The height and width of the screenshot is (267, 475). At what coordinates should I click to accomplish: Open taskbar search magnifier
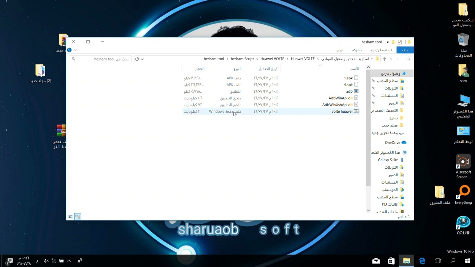pyautogui.click(x=452, y=261)
